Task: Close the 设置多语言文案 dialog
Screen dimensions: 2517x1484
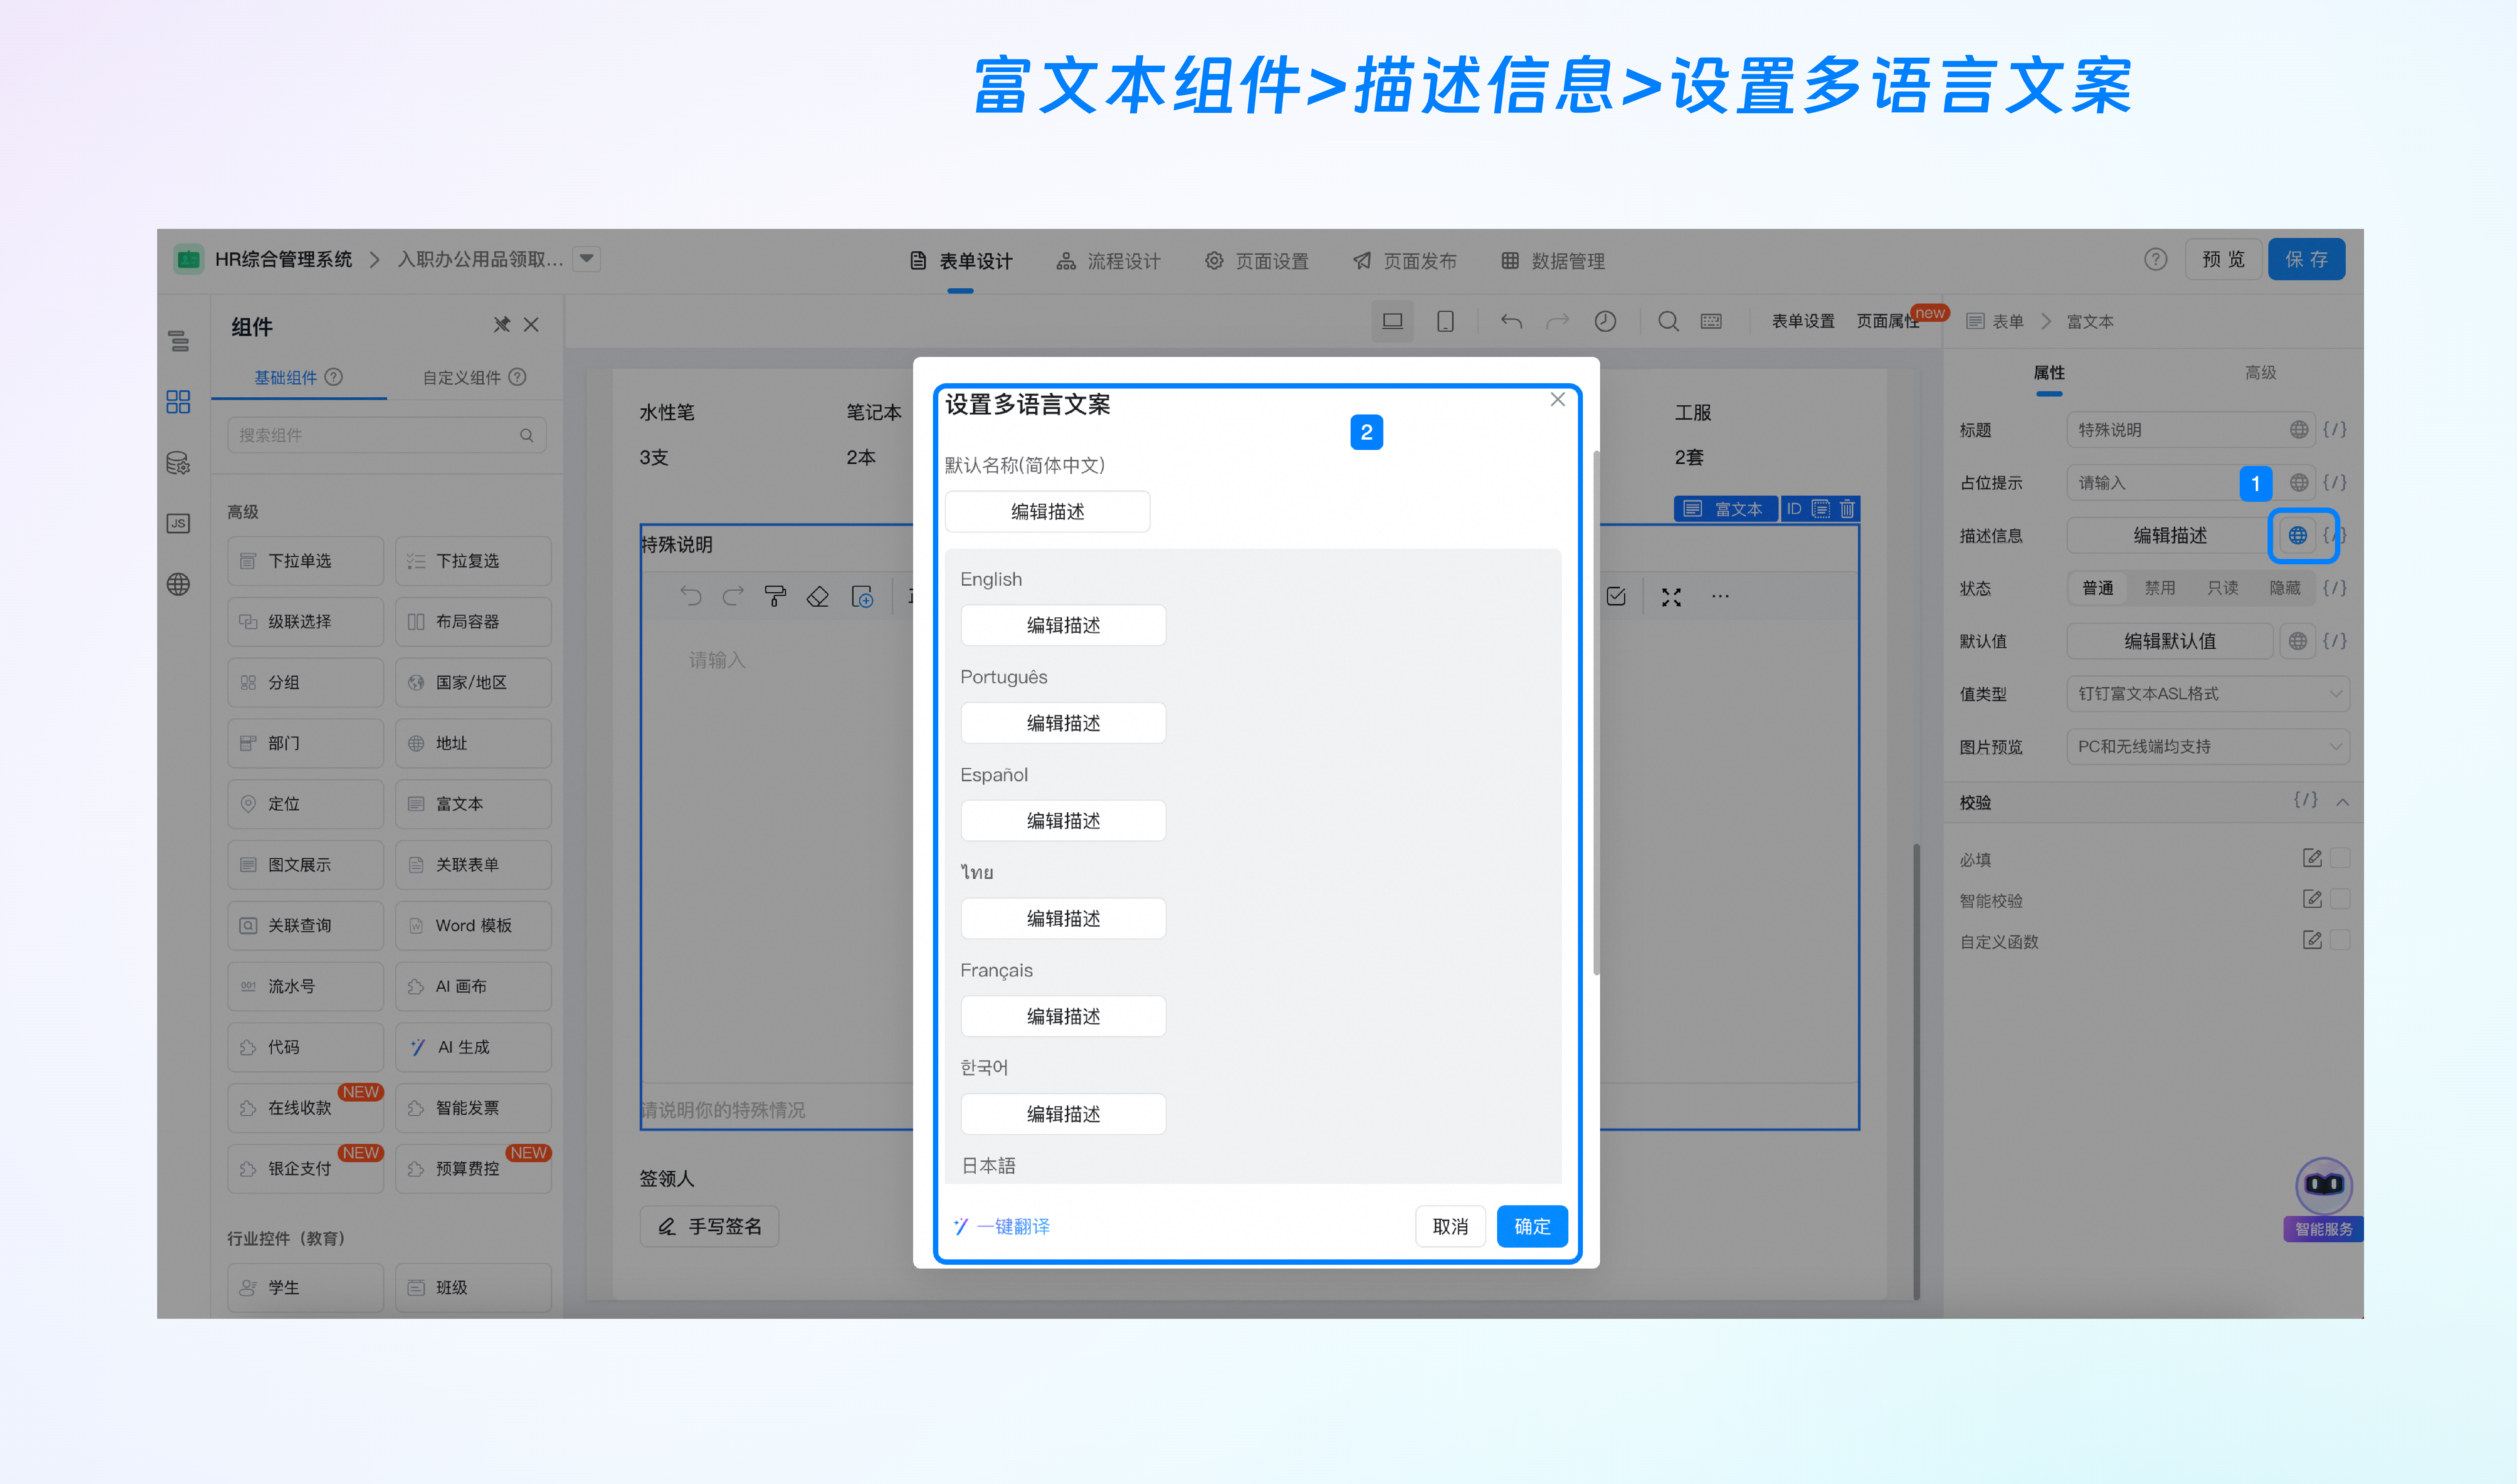Action: [x=1558, y=400]
